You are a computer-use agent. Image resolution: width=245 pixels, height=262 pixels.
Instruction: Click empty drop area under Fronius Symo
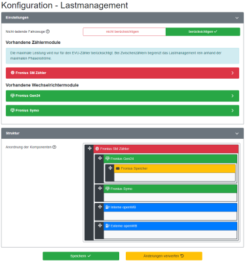[x=170, y=197]
